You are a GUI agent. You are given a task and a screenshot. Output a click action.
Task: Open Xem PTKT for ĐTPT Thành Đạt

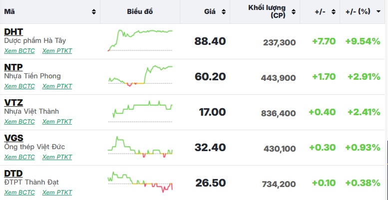[x=57, y=192]
